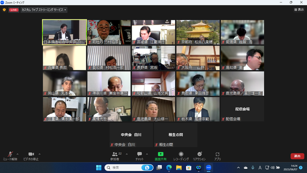The image size is (307, 173).
Task: Open the Apps icon in toolbar
Action: click(217, 154)
